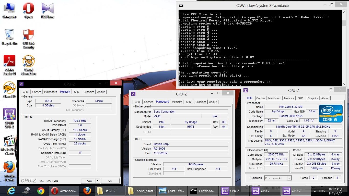Screen dimensions: 349x196
Task: Click the Channel # Single value
Action: (99, 101)
